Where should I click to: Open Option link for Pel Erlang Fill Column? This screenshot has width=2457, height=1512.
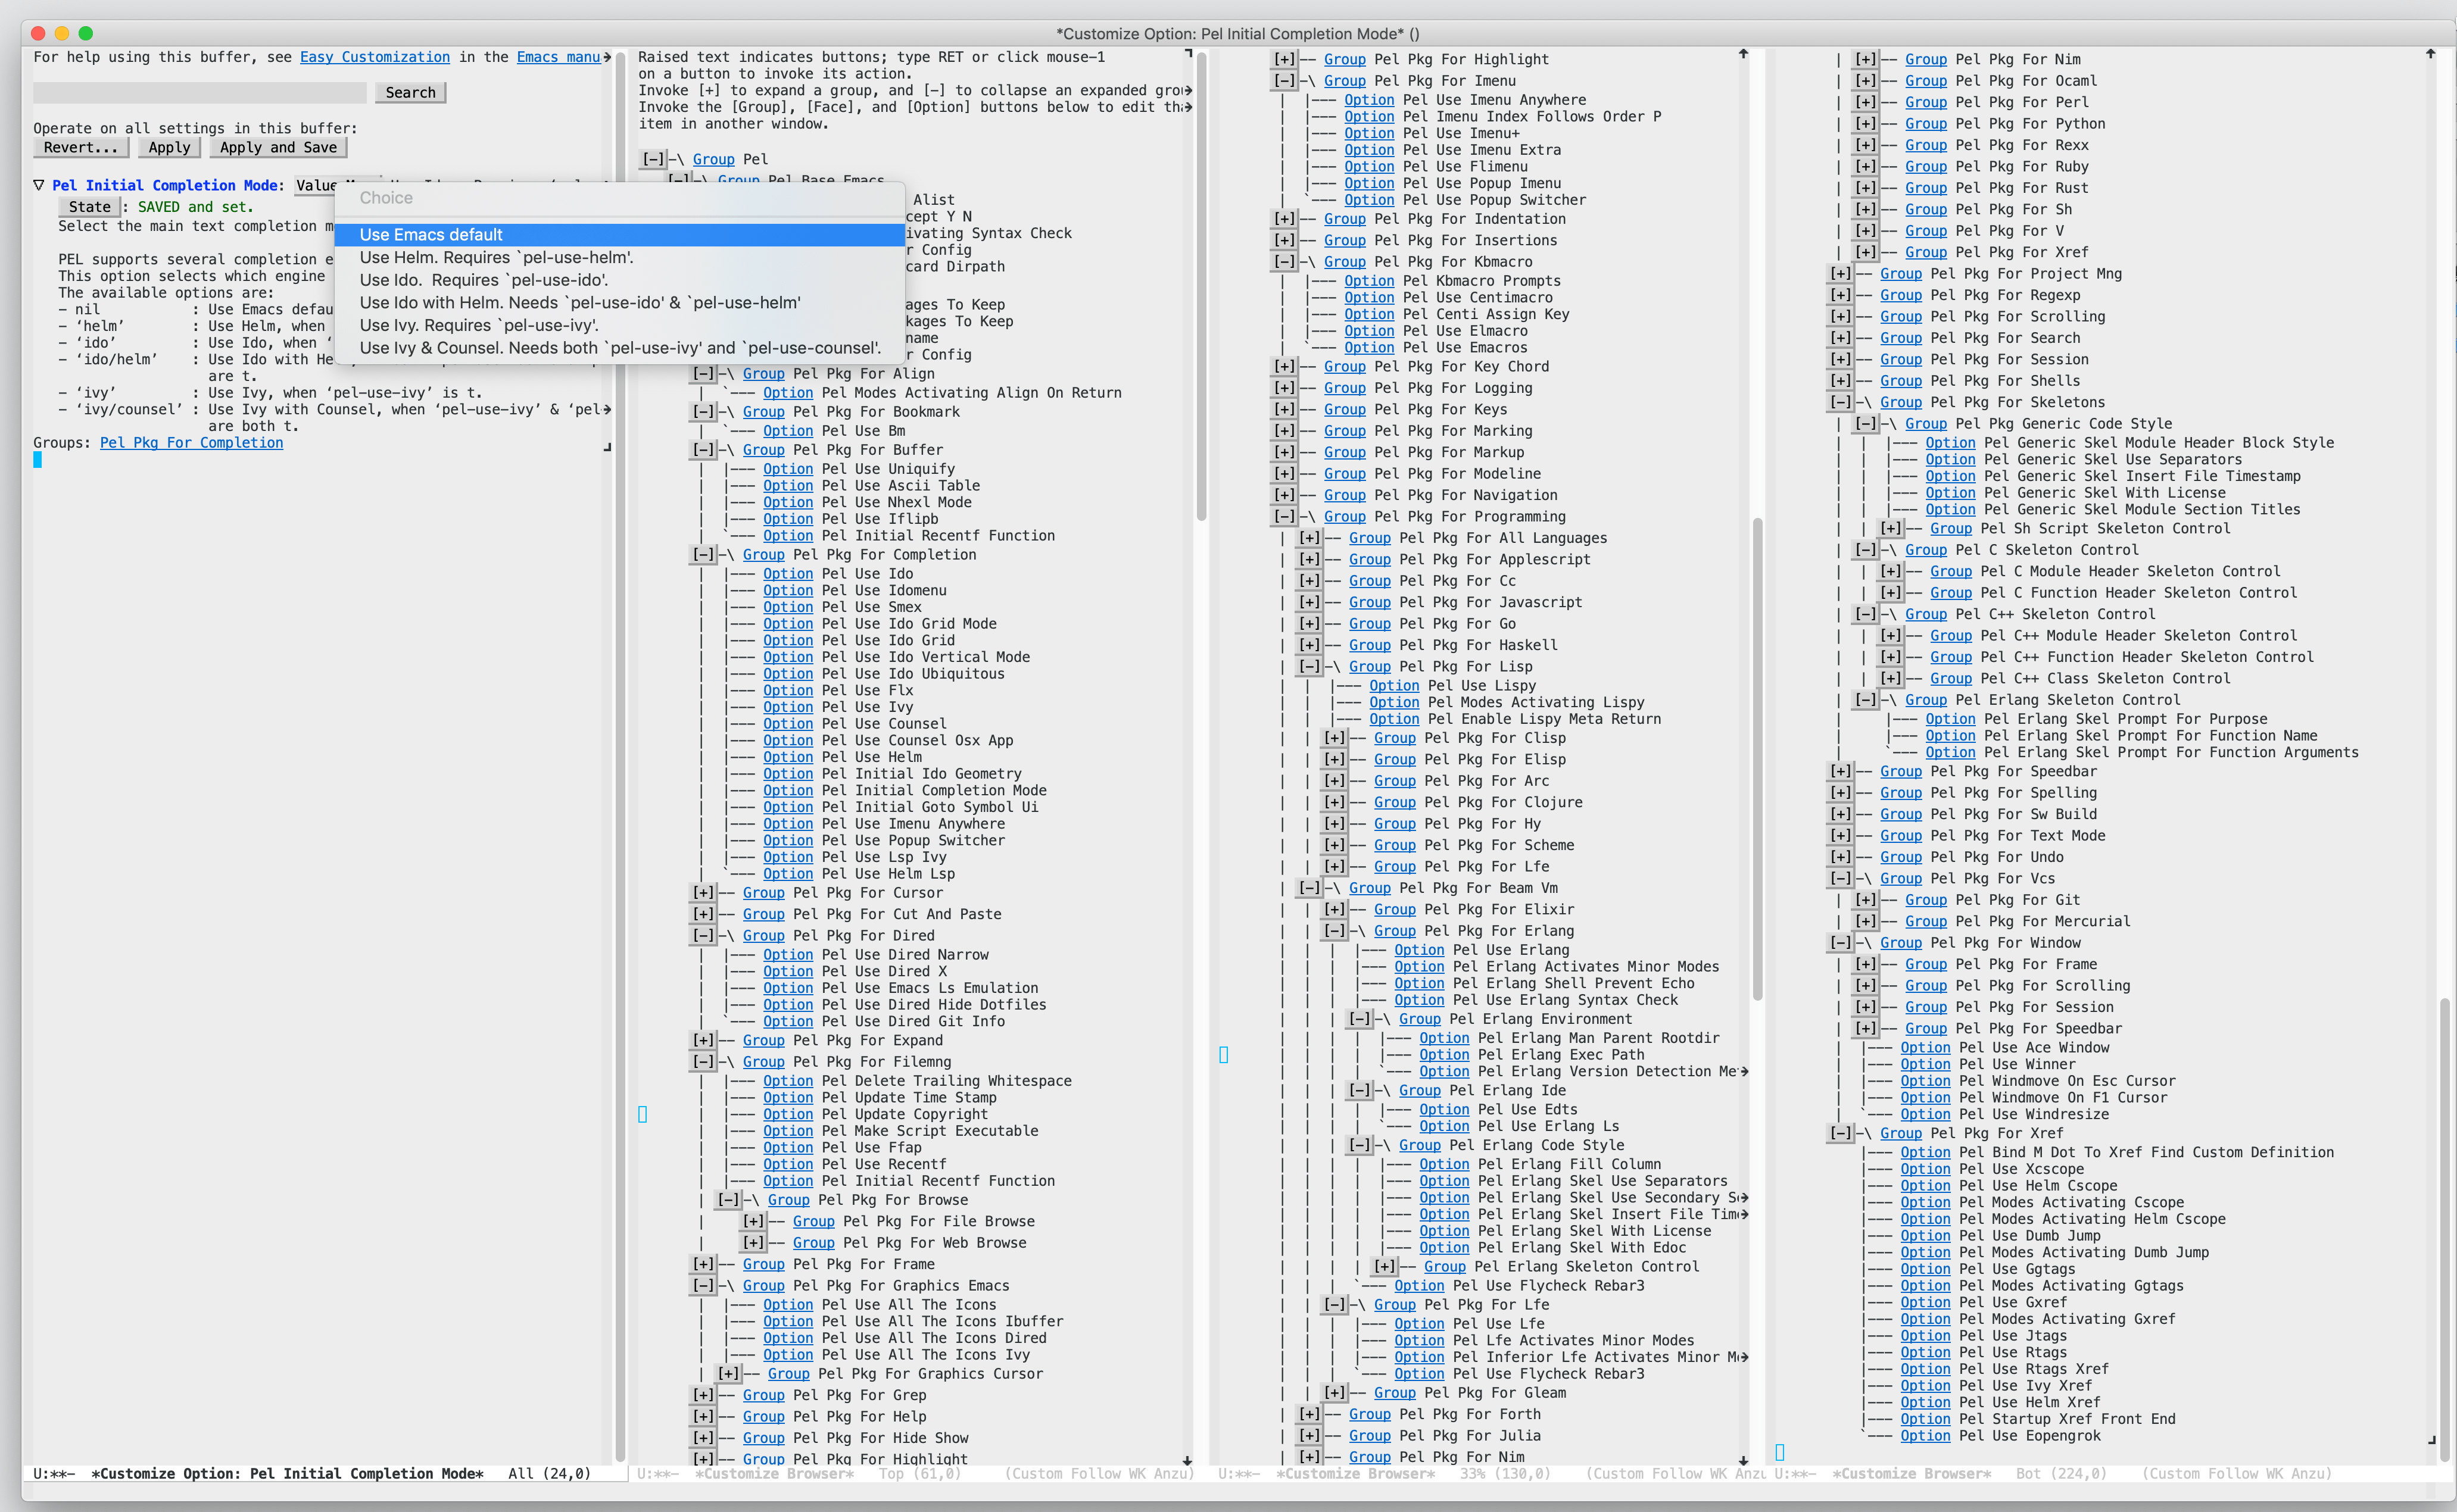click(1445, 1164)
